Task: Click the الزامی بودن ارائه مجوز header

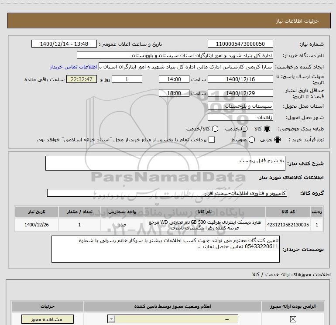Action: pos(293,306)
